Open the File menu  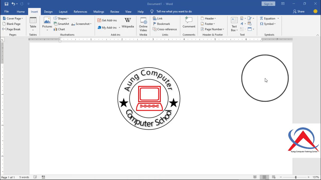[x=7, y=11]
